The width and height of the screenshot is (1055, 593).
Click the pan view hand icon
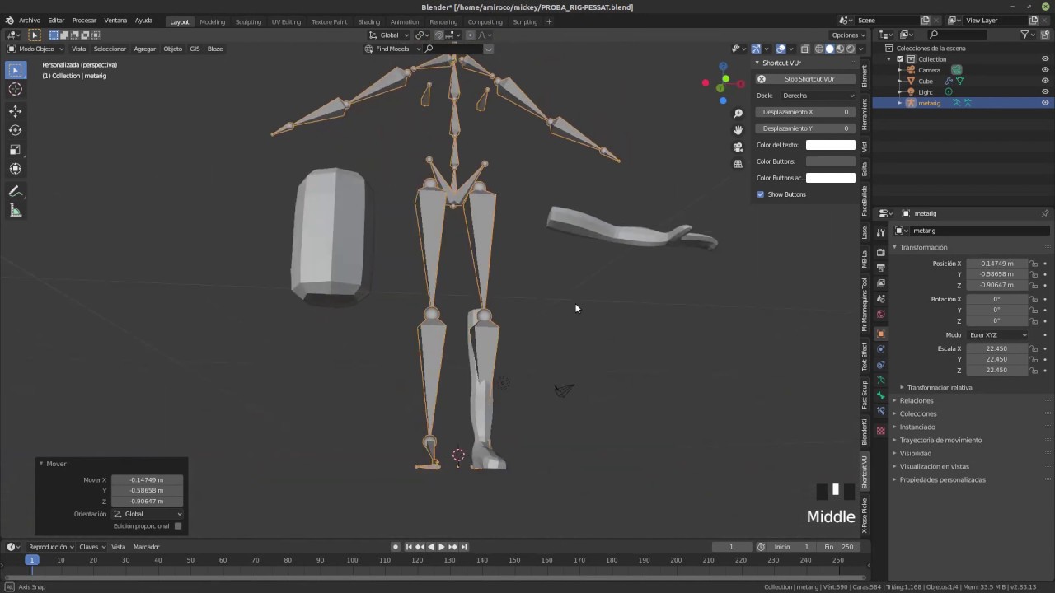coord(738,130)
